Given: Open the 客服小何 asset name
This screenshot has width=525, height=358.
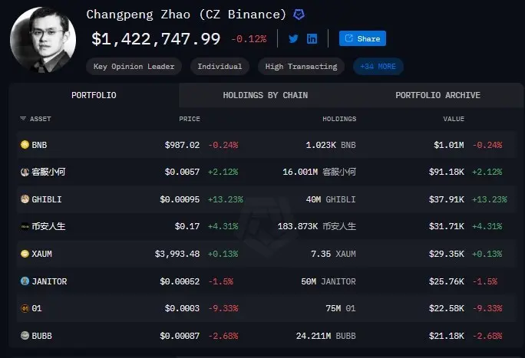Looking at the screenshot, I should pos(48,172).
